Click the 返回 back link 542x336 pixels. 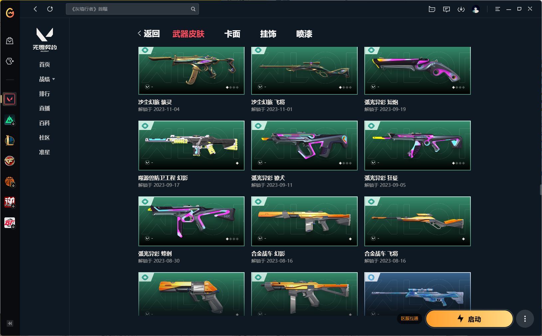pos(149,34)
